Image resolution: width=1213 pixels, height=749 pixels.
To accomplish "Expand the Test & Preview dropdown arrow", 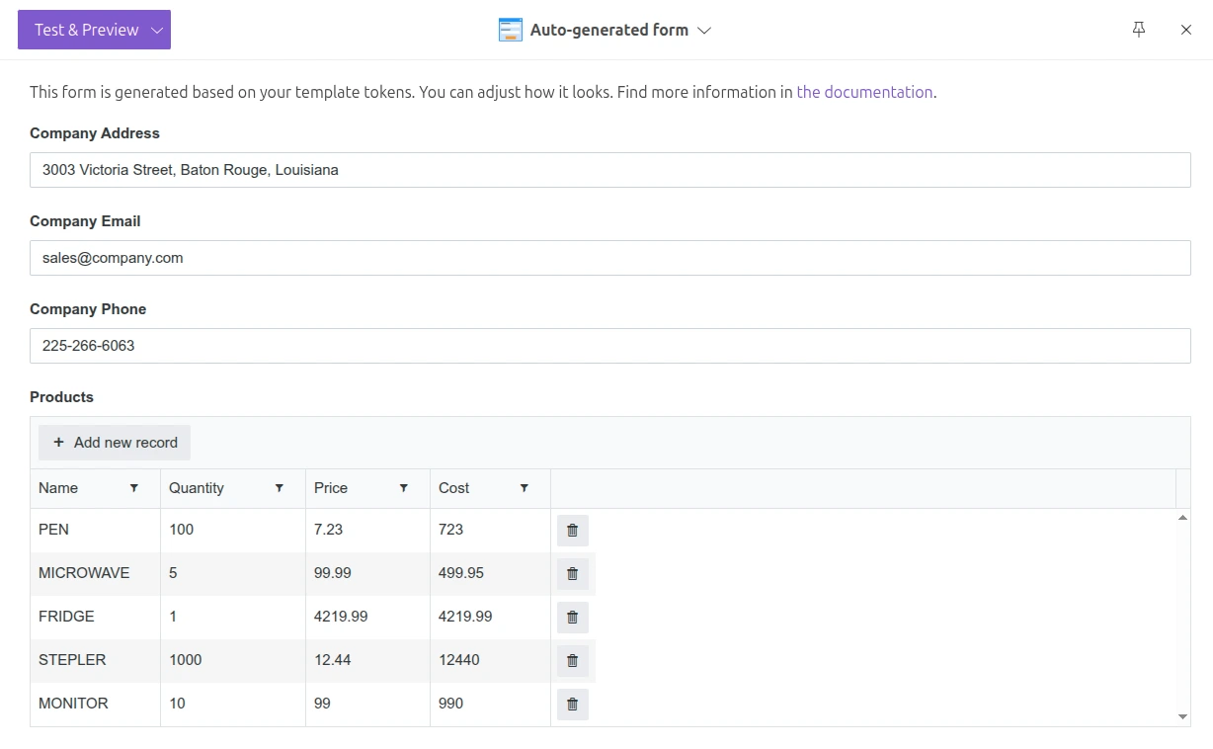I will pyautogui.click(x=157, y=30).
